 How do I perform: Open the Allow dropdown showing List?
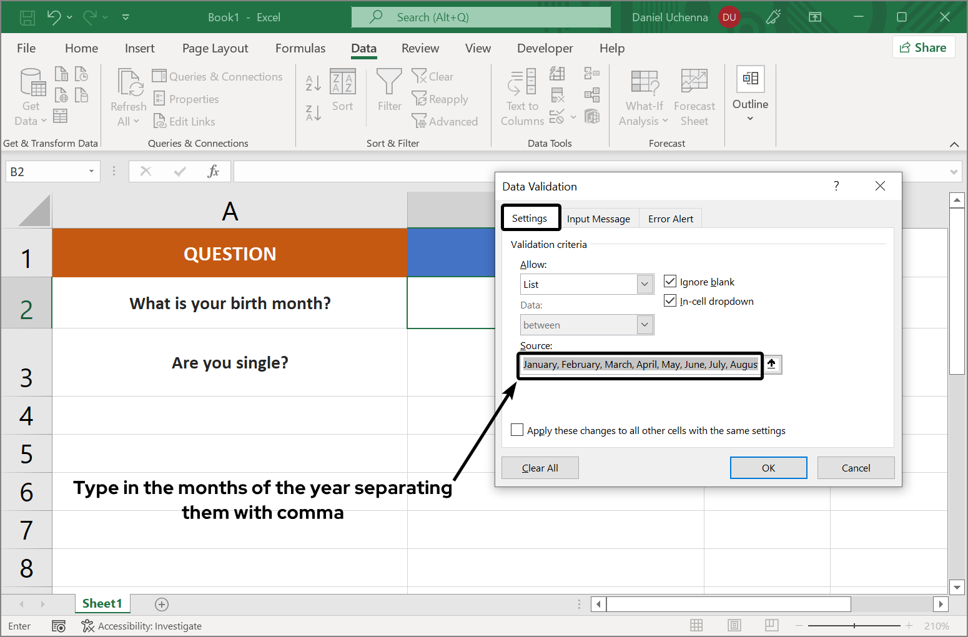click(644, 284)
